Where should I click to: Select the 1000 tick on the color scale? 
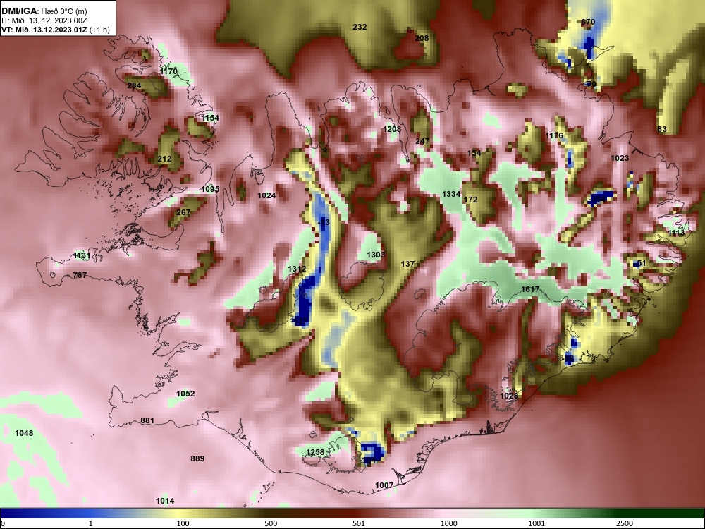[x=448, y=523]
